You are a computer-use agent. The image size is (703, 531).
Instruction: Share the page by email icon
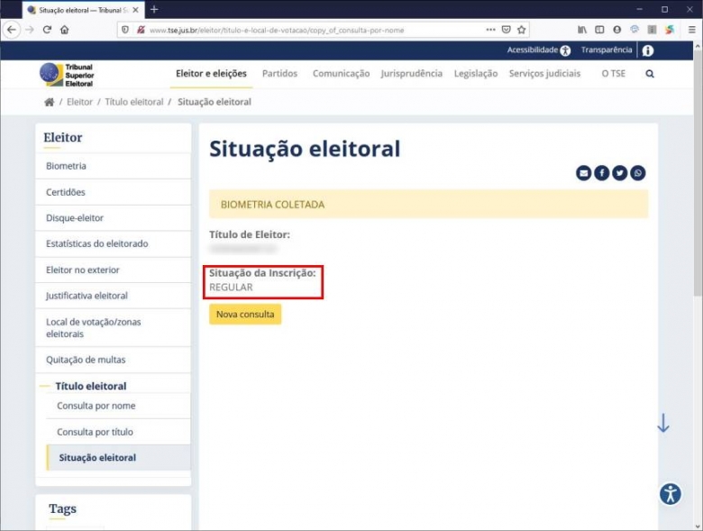tap(584, 173)
